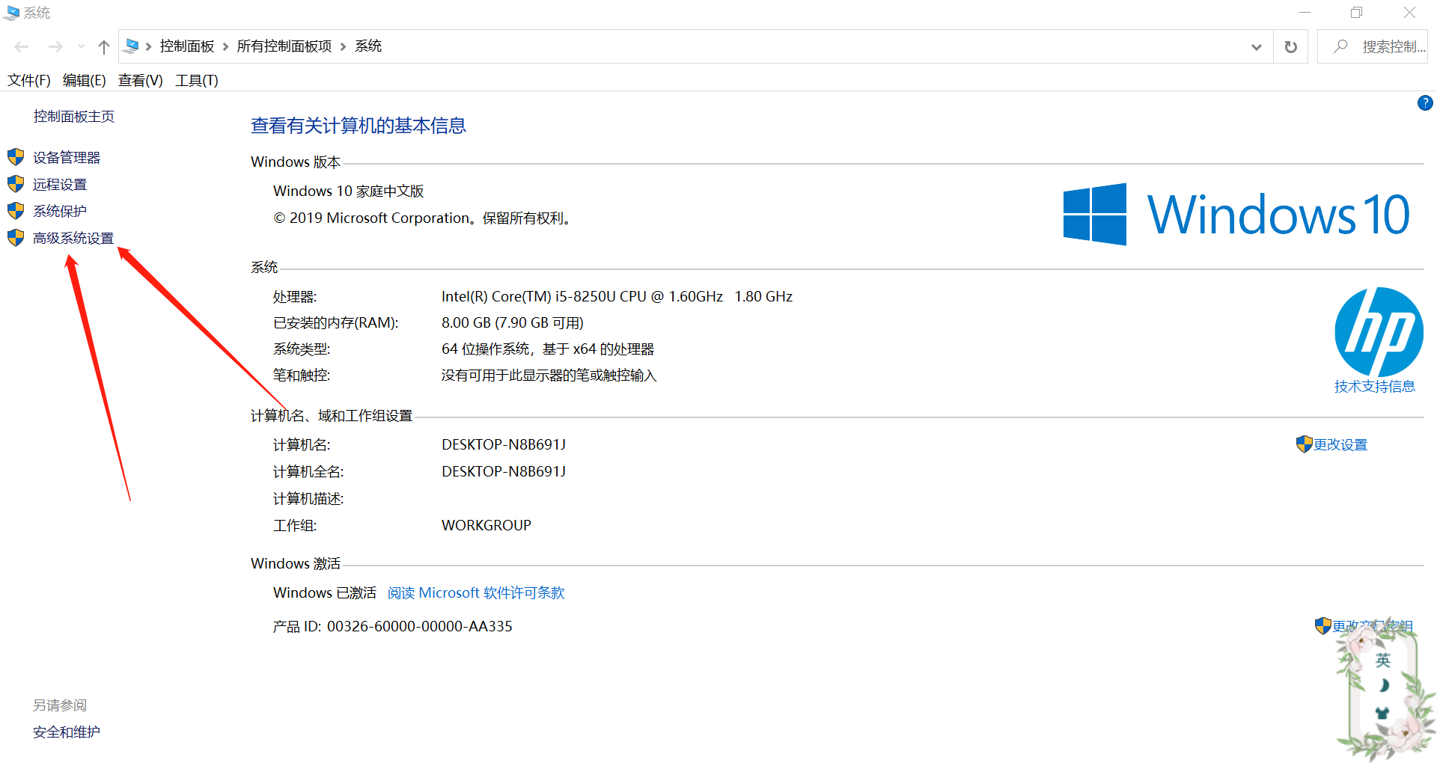Image resolution: width=1437 pixels, height=763 pixels.
Task: Select Windows 已激活 status text
Action: click(x=325, y=593)
